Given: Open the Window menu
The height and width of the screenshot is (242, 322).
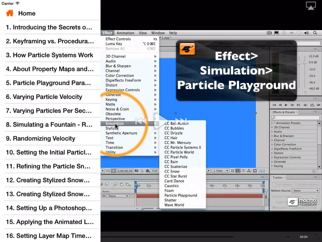Looking at the screenshot, I should point(158,33).
